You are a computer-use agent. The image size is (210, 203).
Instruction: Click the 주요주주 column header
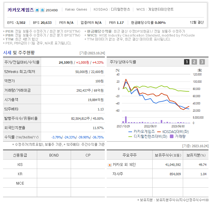tap(130, 155)
